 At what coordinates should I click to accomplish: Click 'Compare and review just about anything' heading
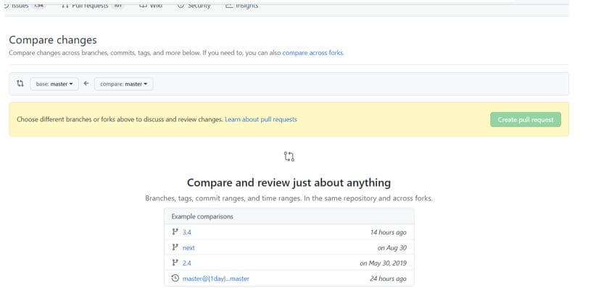[x=289, y=182]
